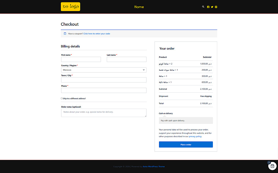Expand the Country / Region Morocco dropdown
This screenshot has height=173, width=278.
point(104,70)
